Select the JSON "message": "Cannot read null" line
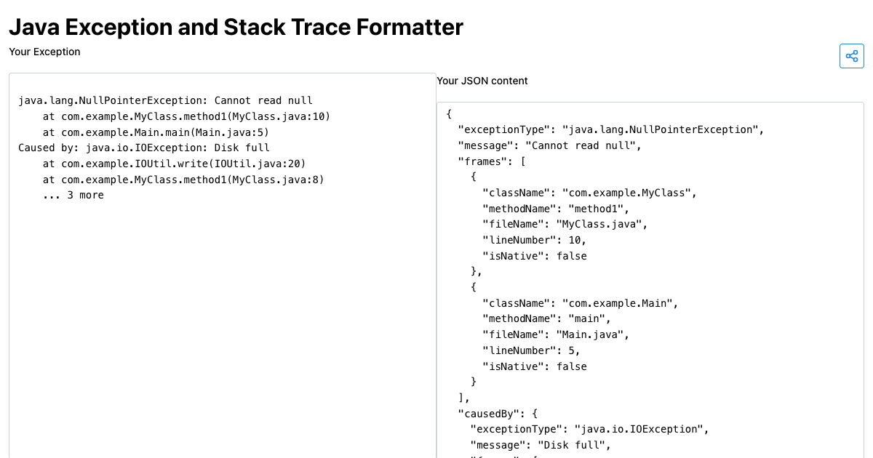873x458 pixels. (x=549, y=145)
